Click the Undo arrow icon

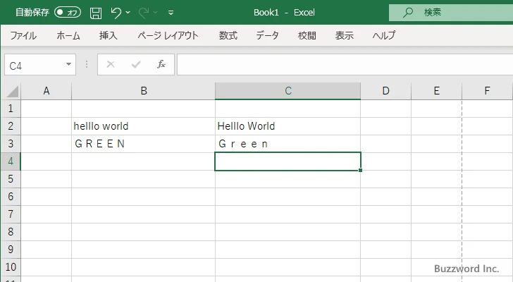116,13
